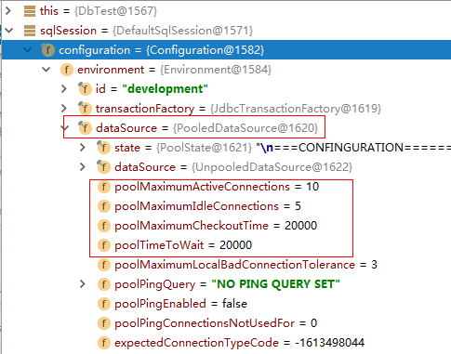This screenshot has width=451, height=354.
Task: Click the poolPingConnectionsNotUsedFor field icon
Action: tap(104, 323)
